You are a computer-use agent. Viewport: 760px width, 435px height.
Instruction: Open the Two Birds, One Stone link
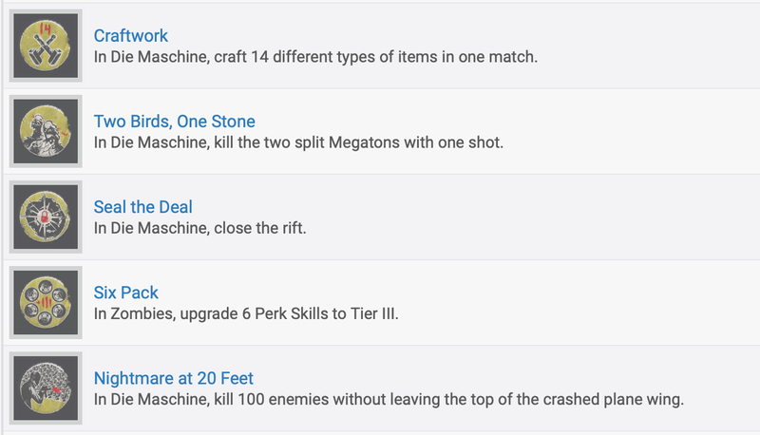[x=174, y=122]
